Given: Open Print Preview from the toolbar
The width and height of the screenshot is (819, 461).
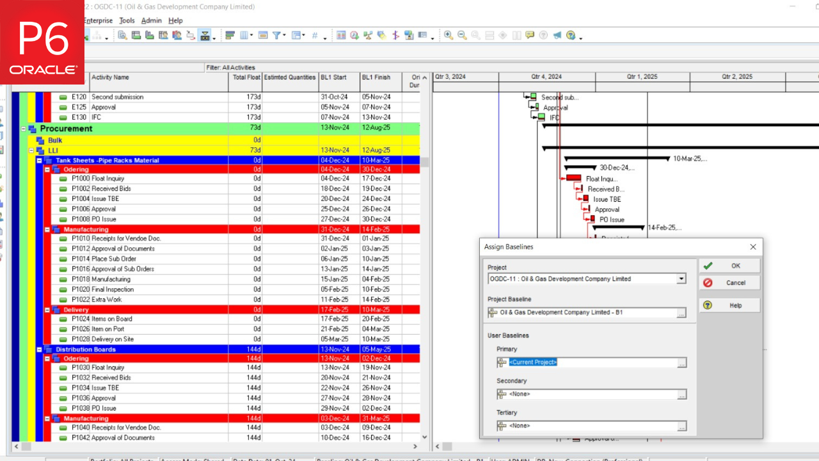Looking at the screenshot, I should click(122, 35).
